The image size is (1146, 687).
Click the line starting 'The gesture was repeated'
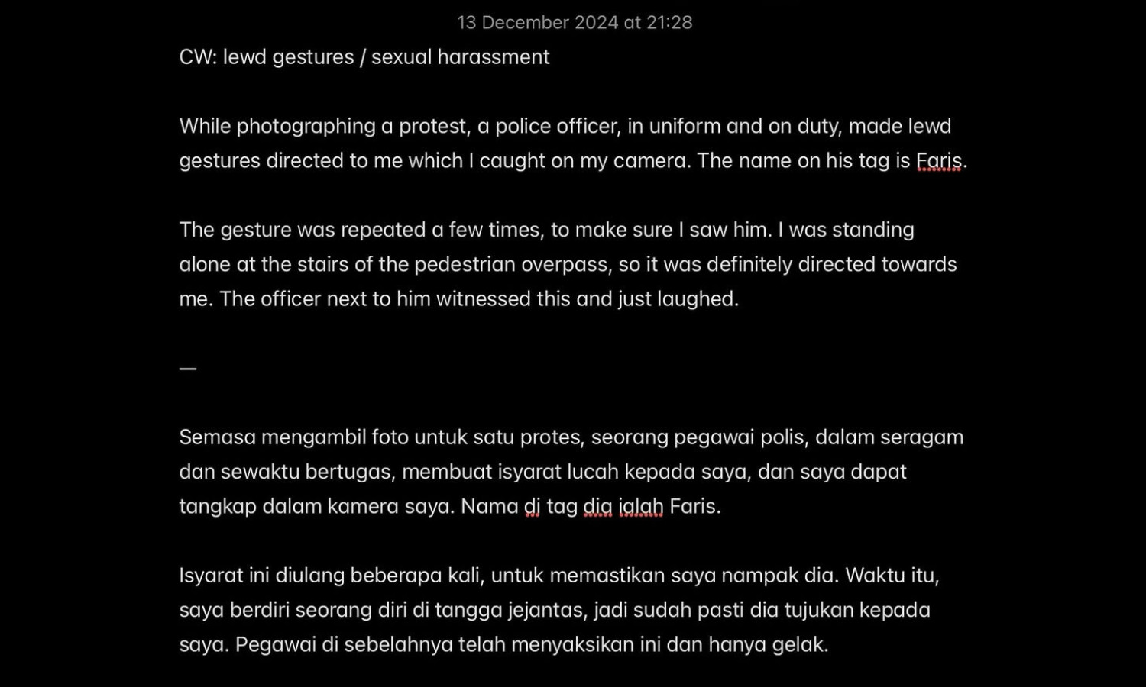(x=547, y=230)
